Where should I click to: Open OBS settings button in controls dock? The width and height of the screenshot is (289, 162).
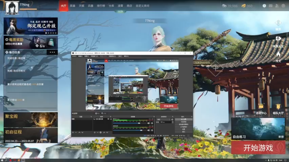(x=184, y=129)
